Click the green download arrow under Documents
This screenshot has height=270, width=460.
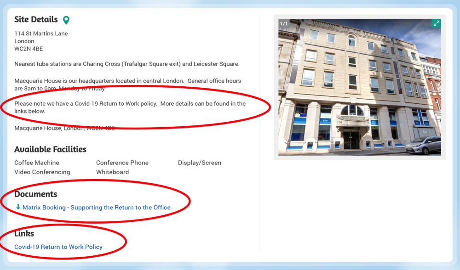click(18, 207)
